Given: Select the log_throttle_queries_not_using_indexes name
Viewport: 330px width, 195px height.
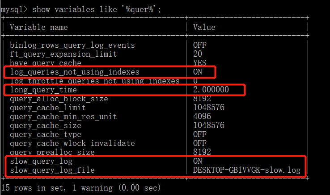Looking at the screenshot, I should 94,81.
